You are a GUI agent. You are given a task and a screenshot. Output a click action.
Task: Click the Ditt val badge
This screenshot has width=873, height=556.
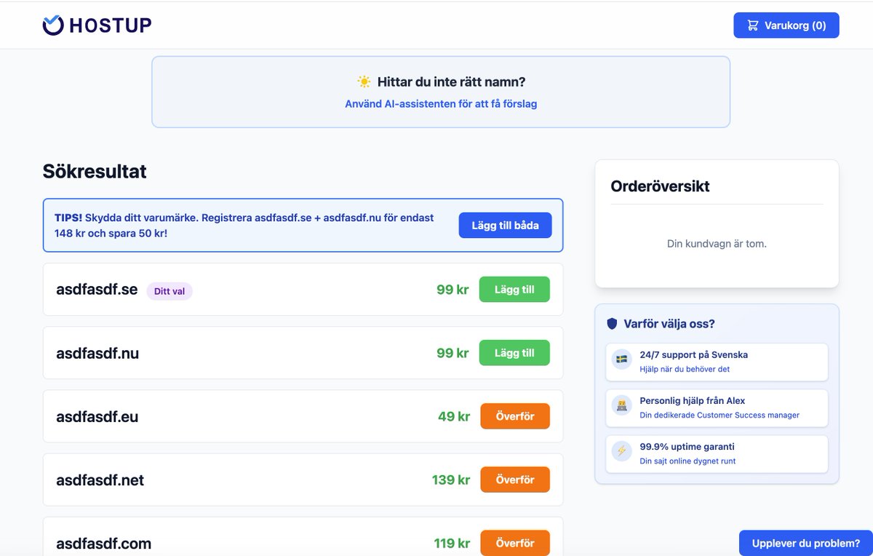170,291
